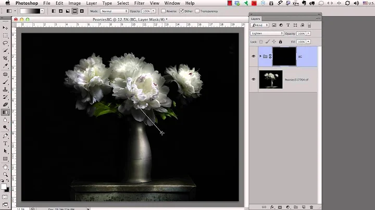Switch to the Layers panel tab
Image resolution: width=375 pixels, height=210 pixels.
click(255, 18)
